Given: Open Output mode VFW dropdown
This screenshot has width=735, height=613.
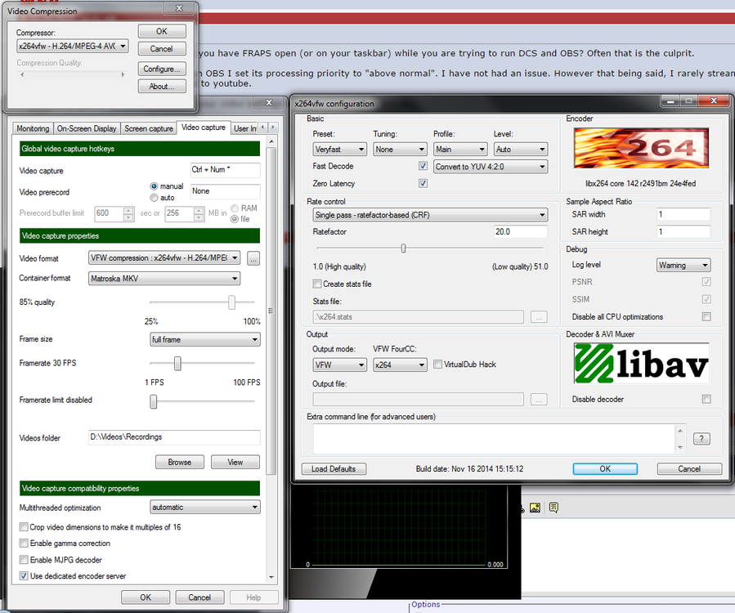Looking at the screenshot, I should click(x=339, y=365).
